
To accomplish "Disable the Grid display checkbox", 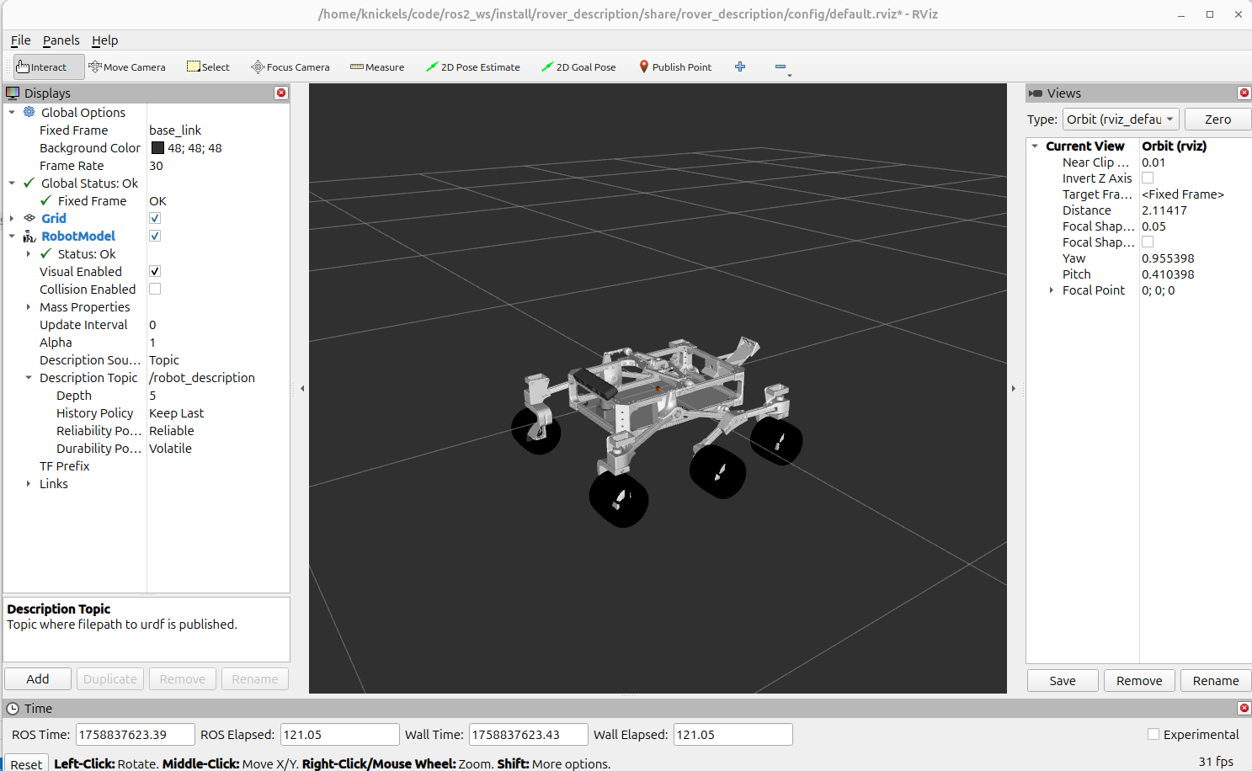I will click(155, 218).
